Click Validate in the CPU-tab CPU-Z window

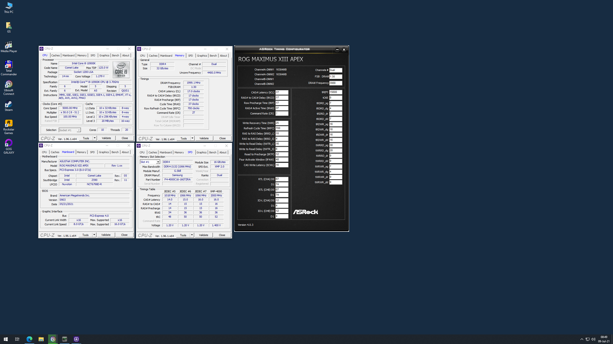click(x=106, y=138)
